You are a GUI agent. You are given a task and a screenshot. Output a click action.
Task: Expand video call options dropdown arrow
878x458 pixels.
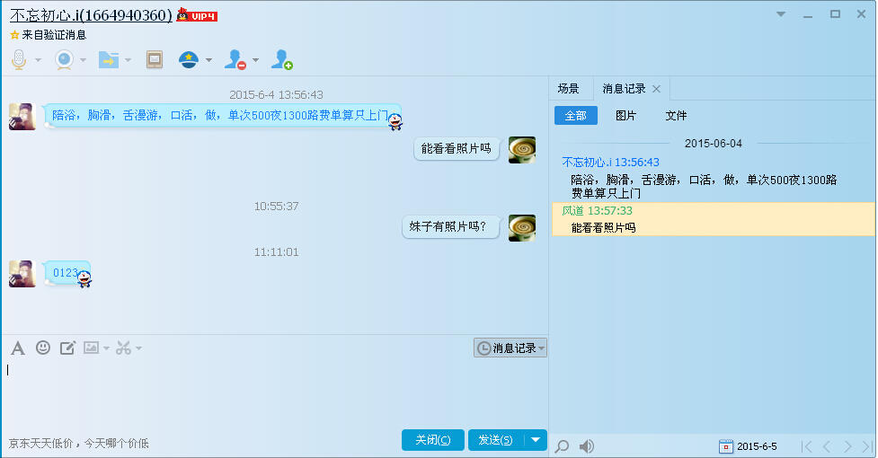pyautogui.click(x=83, y=60)
